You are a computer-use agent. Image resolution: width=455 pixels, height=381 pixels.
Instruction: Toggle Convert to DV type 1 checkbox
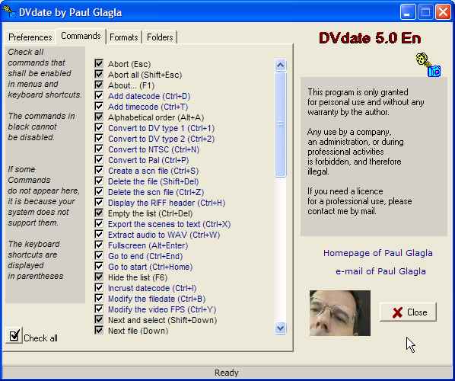(x=99, y=127)
